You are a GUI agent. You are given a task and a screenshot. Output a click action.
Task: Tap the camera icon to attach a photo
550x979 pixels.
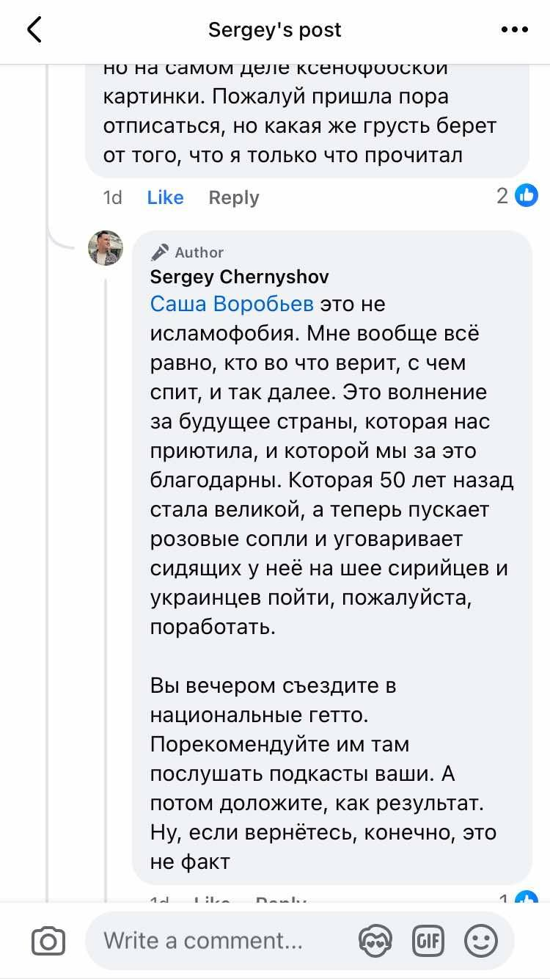tap(48, 941)
